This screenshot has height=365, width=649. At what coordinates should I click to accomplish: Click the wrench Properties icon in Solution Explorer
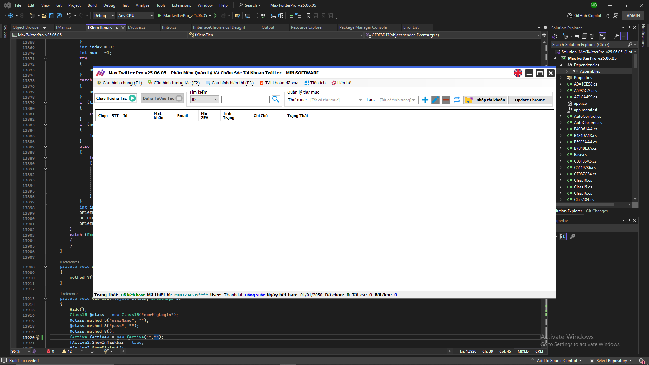coord(617,36)
